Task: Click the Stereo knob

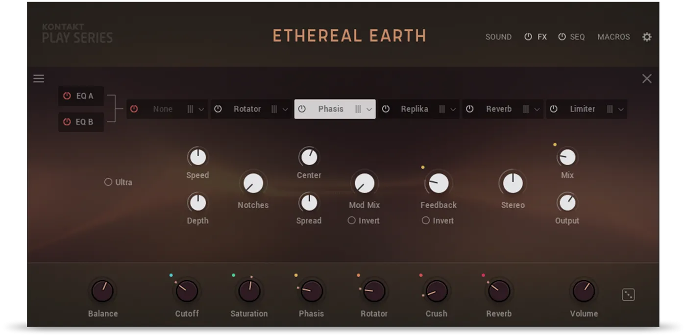Action: pos(513,184)
